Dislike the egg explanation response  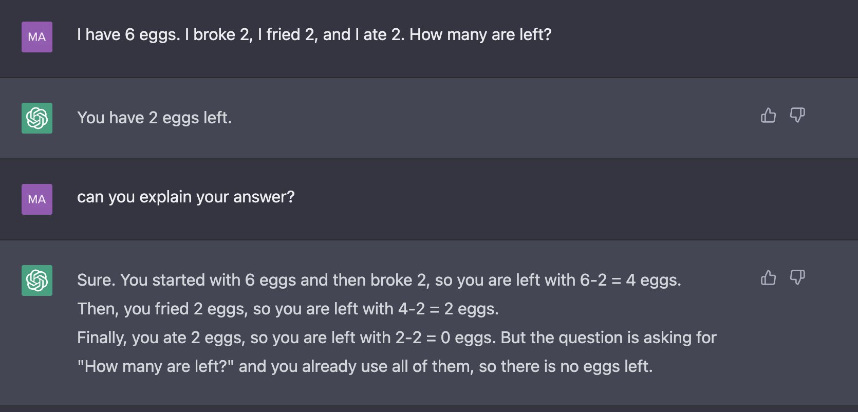(x=797, y=277)
